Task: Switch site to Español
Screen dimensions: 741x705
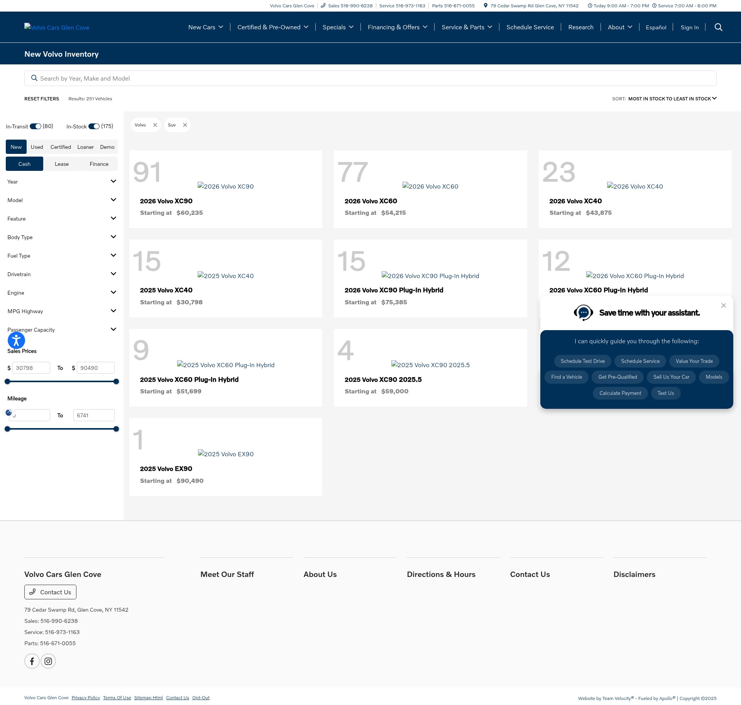Action: (656, 27)
